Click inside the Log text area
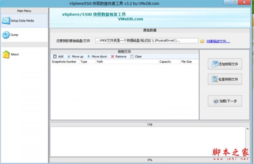 click(x=148, y=142)
